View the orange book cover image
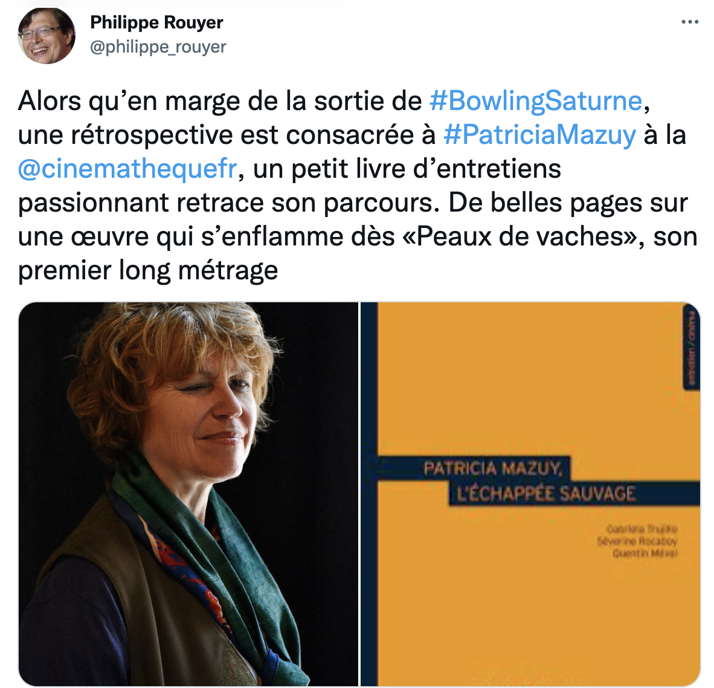Image resolution: width=714 pixels, height=688 pixels. click(x=530, y=494)
